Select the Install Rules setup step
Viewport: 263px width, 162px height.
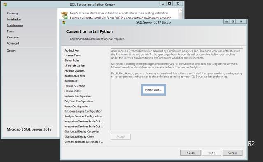[x=71, y=81]
